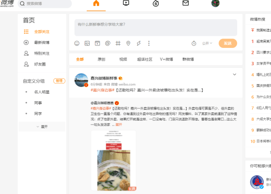Viewport: 271px width, 194px height.
Task: Click the #嘉兴身边事# hashtag in the reposted text
Action: [101, 108]
